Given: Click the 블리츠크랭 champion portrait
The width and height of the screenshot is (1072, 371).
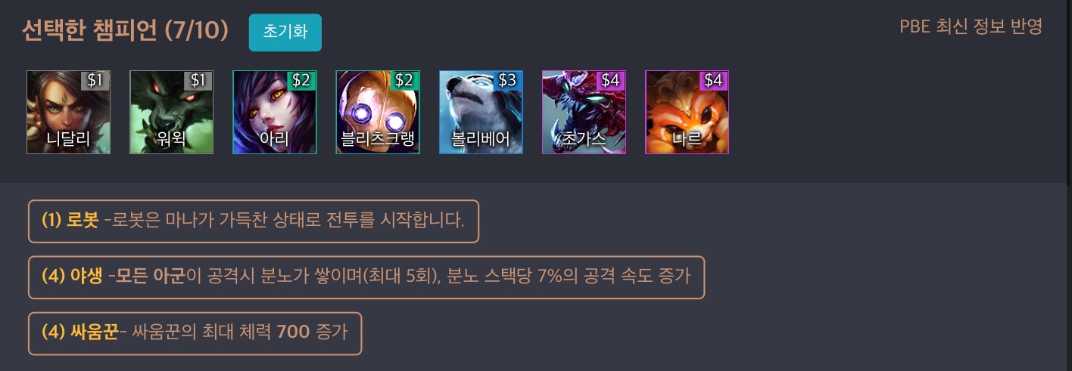Looking at the screenshot, I should 377,112.
